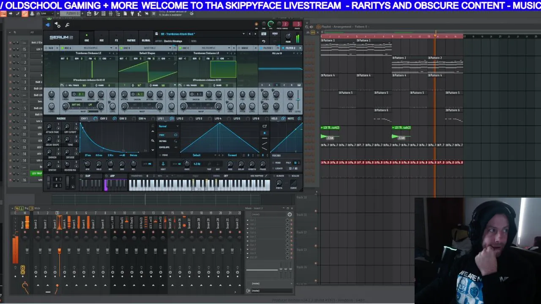The height and width of the screenshot is (304, 541).
Task: Toggle the NOISE oscillator enable switch
Action: (x=240, y=48)
